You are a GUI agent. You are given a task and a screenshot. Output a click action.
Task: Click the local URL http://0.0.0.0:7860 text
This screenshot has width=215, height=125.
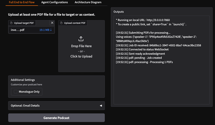point(158,20)
